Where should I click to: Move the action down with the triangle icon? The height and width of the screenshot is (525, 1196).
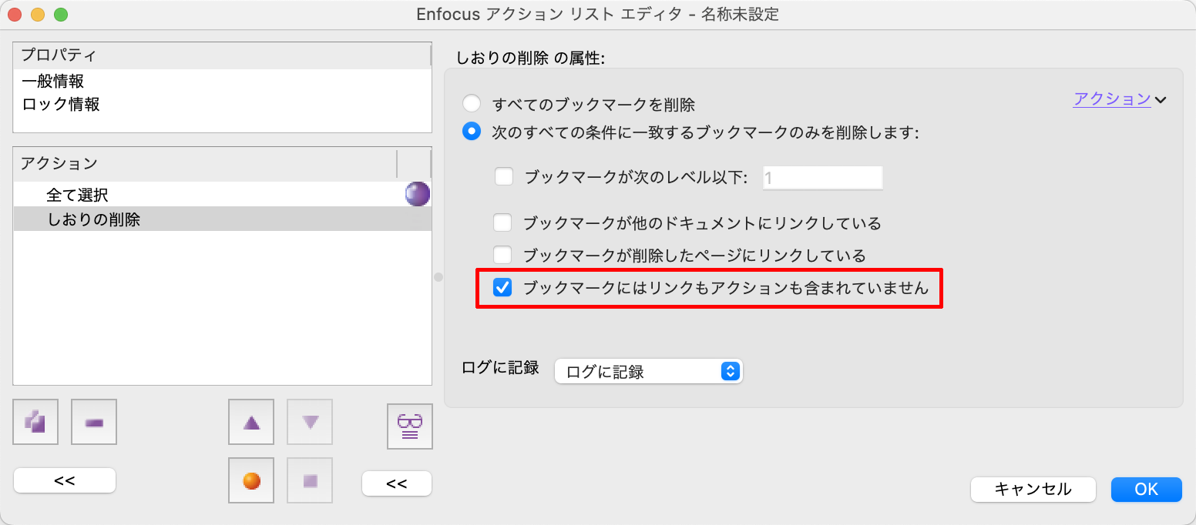310,422
